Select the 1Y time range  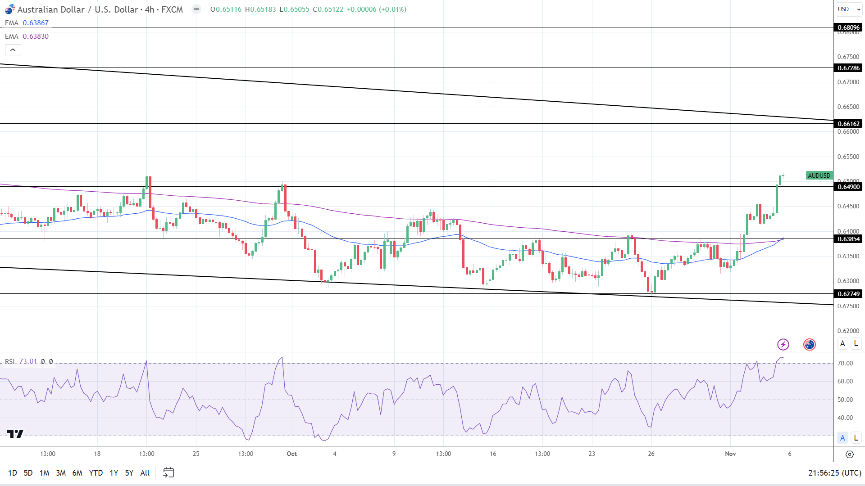click(114, 472)
